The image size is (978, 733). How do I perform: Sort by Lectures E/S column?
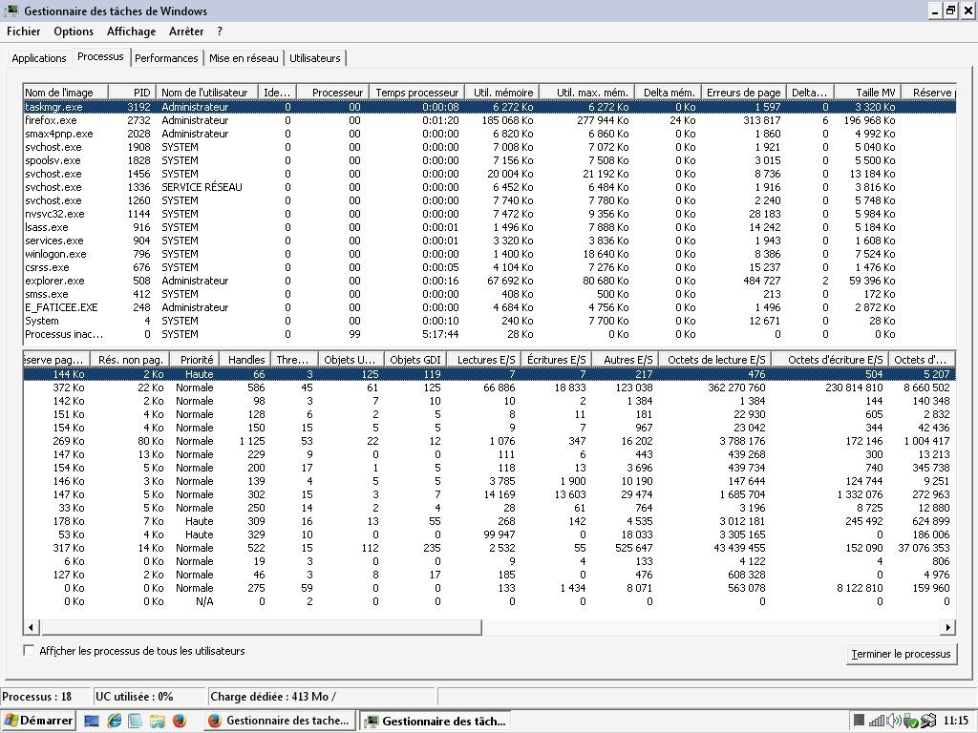tap(484, 360)
